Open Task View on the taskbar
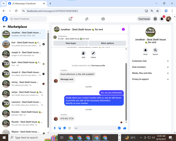Viewport: 176px width, 141px height. coord(62,137)
